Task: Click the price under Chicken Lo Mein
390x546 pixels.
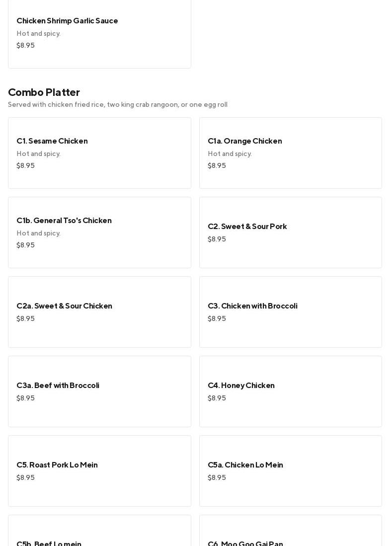Action: point(217,478)
